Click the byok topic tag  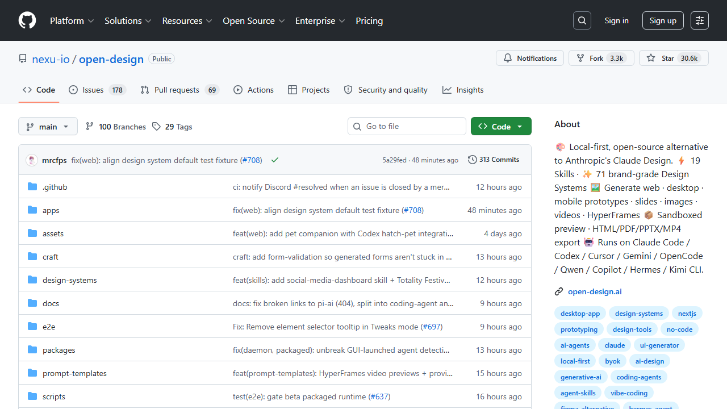612,361
